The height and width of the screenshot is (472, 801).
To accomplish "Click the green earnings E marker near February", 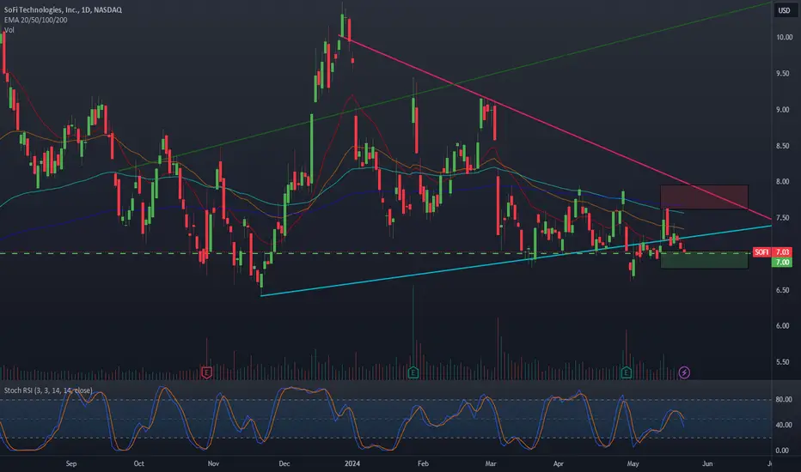I will pos(413,372).
